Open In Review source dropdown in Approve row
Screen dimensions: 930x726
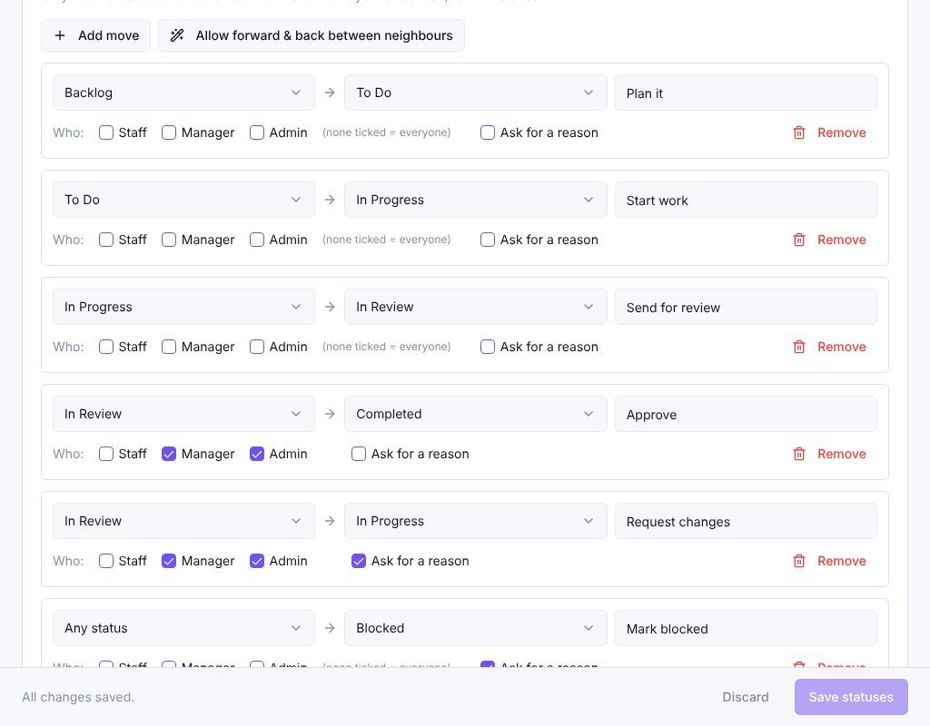coord(183,414)
